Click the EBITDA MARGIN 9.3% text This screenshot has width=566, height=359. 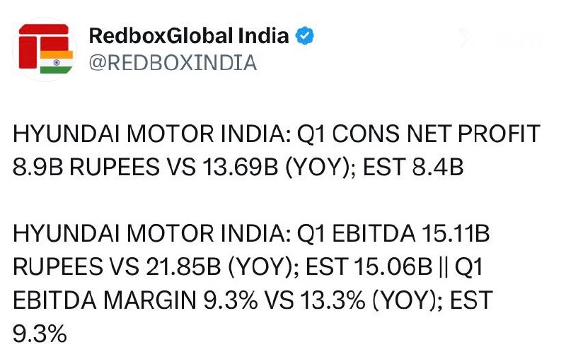coord(135,300)
